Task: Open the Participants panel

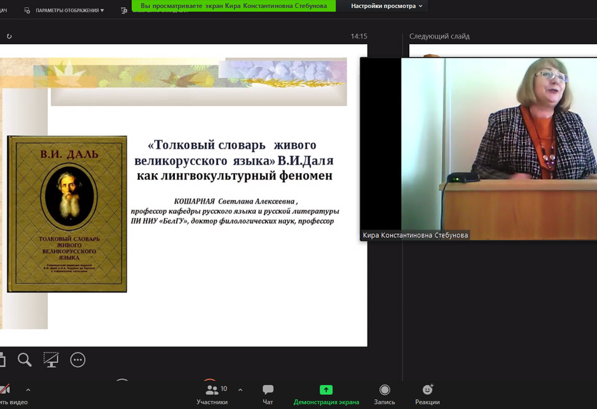Action: coord(212,394)
